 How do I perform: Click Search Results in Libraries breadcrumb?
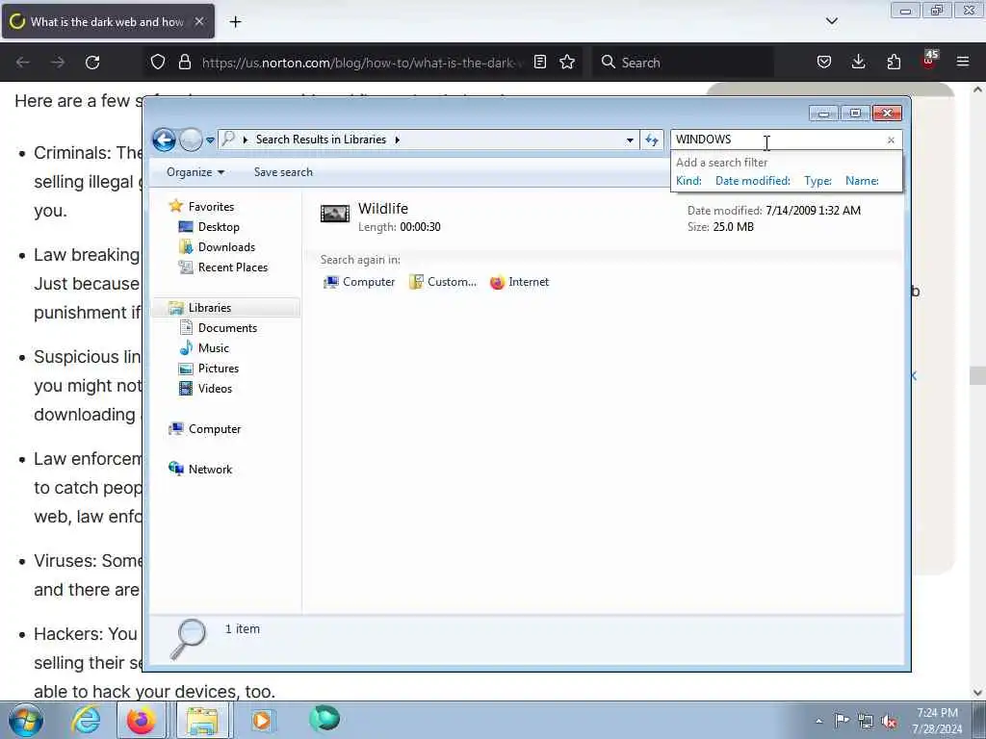point(321,140)
